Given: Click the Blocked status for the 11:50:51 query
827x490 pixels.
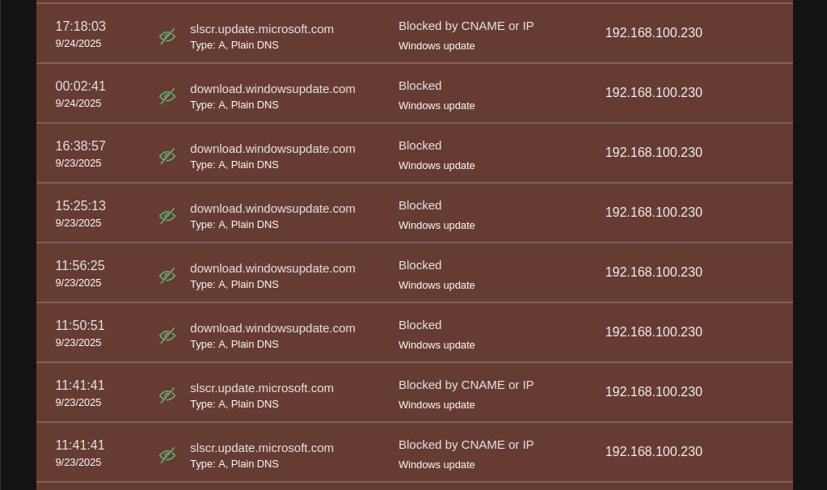Looking at the screenshot, I should [420, 325].
